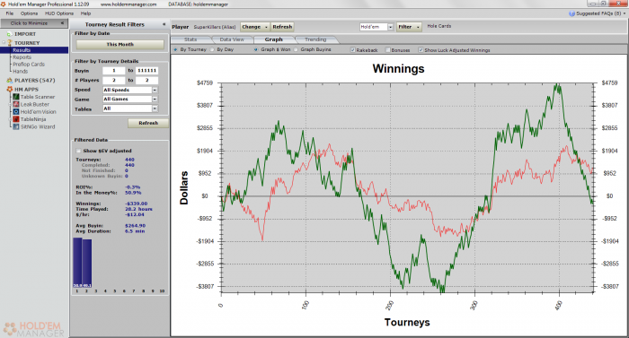Screen dimensions: 629x338
Task: Select Results in the tourney tree
Action: pyautogui.click(x=22, y=50)
